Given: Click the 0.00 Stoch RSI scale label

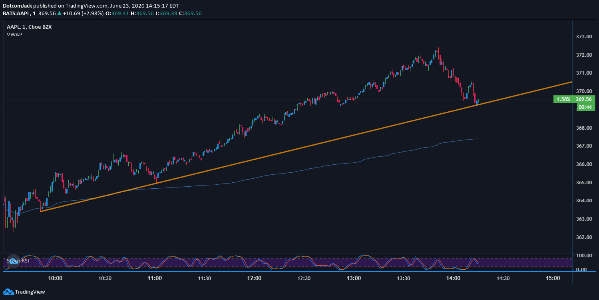Looking at the screenshot, I should tap(582, 270).
